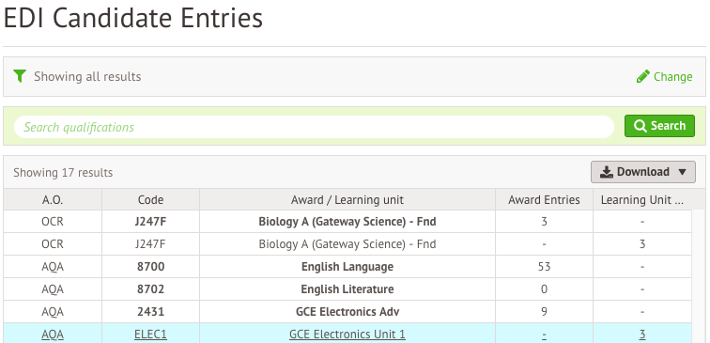Sort by Award / Learning unit header
Image resolution: width=710 pixels, height=343 pixels.
[x=347, y=200]
